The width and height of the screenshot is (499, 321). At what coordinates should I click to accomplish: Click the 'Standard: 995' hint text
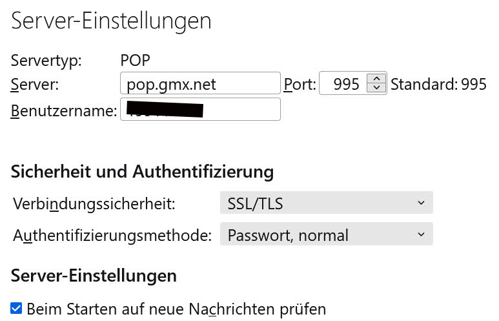click(x=438, y=85)
